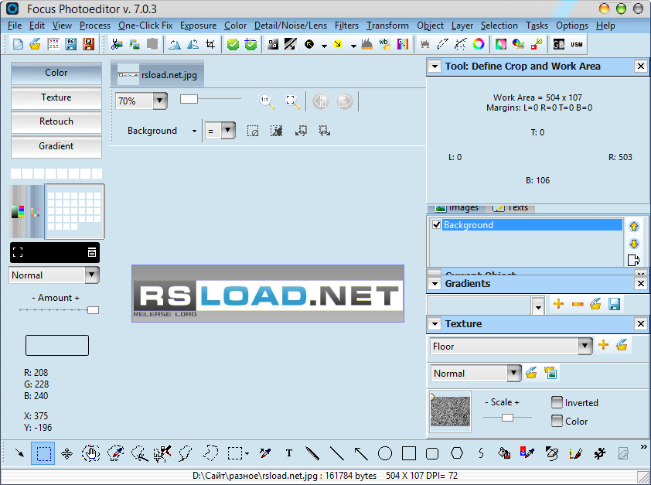Select the rounded rectangle shape tool
651x485 pixels.
click(432, 453)
